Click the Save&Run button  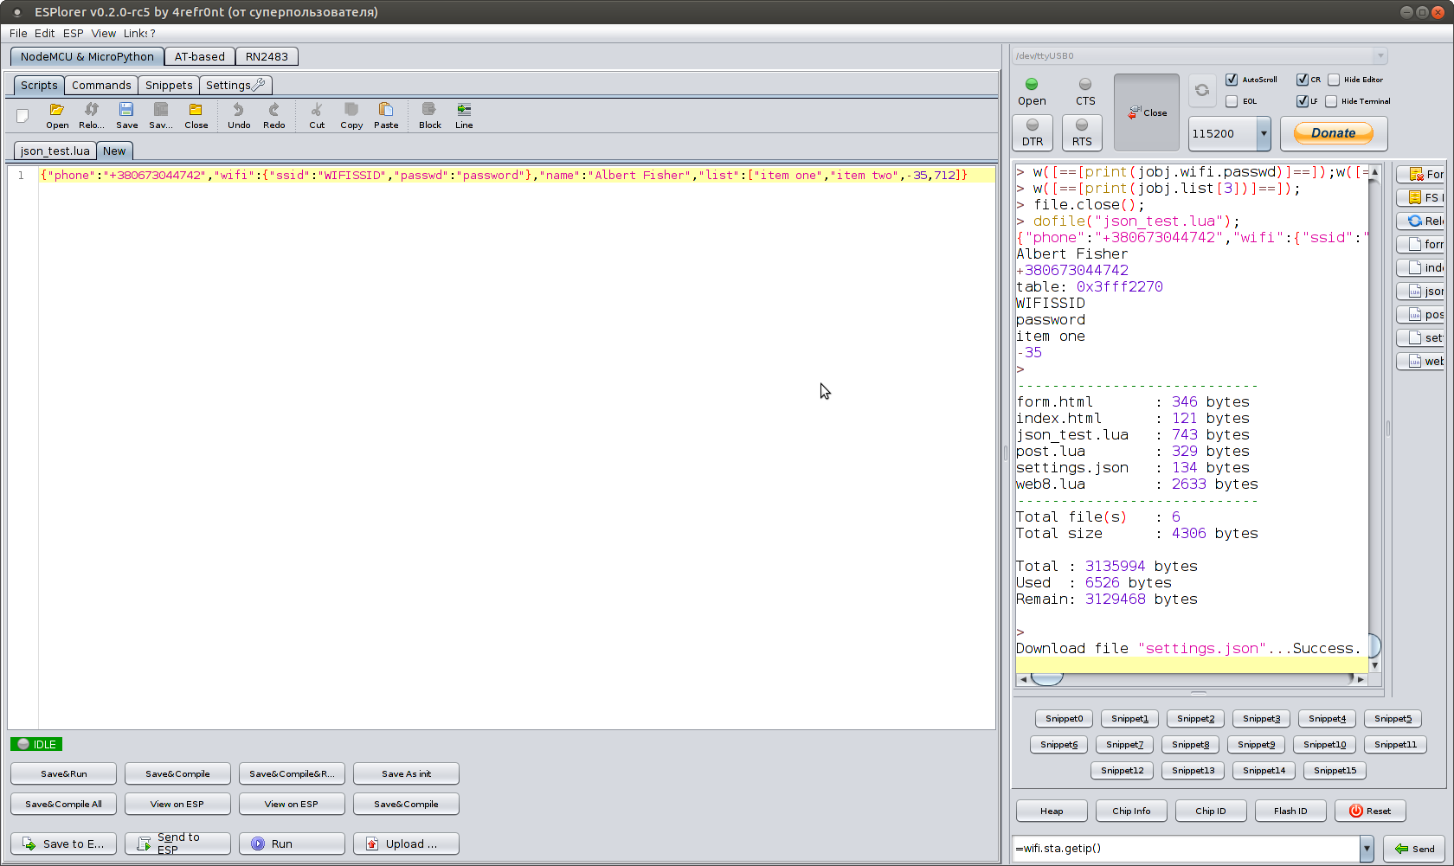click(x=64, y=773)
